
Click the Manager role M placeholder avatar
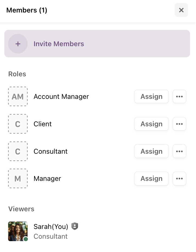18,178
